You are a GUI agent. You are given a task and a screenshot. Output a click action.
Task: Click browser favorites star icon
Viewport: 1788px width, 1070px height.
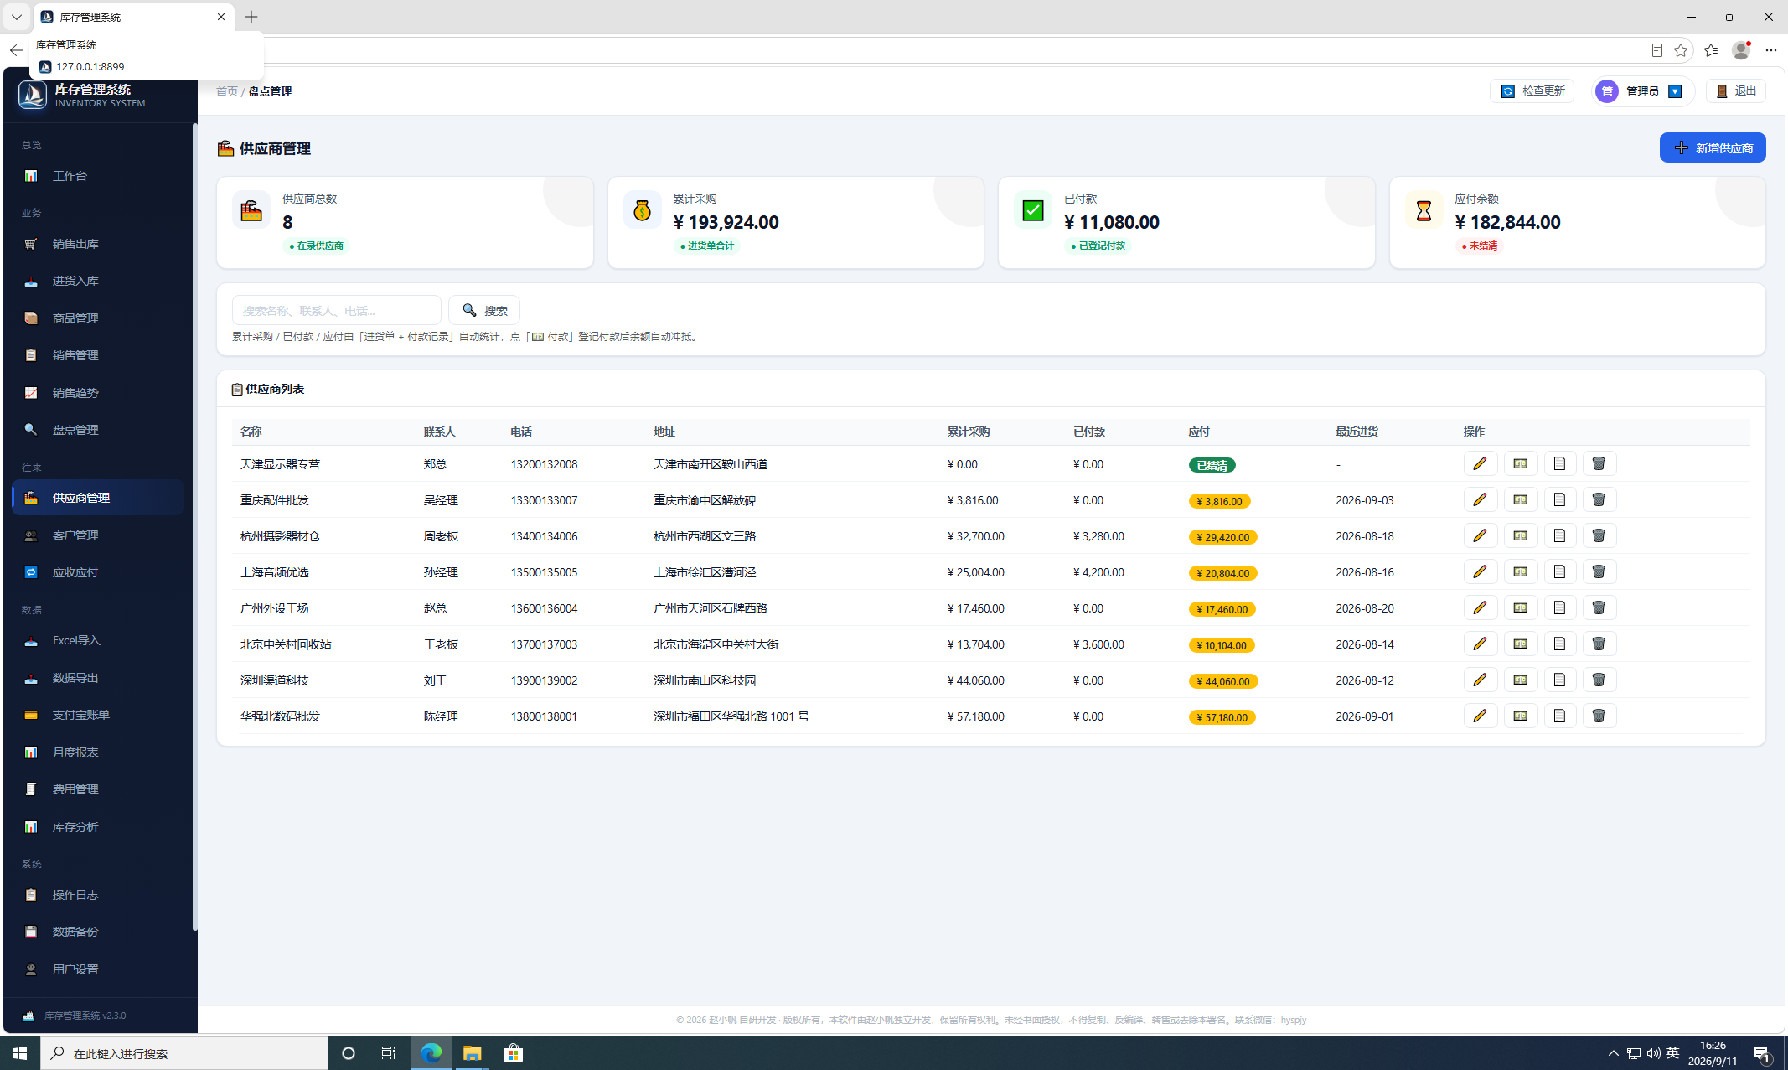point(1680,50)
